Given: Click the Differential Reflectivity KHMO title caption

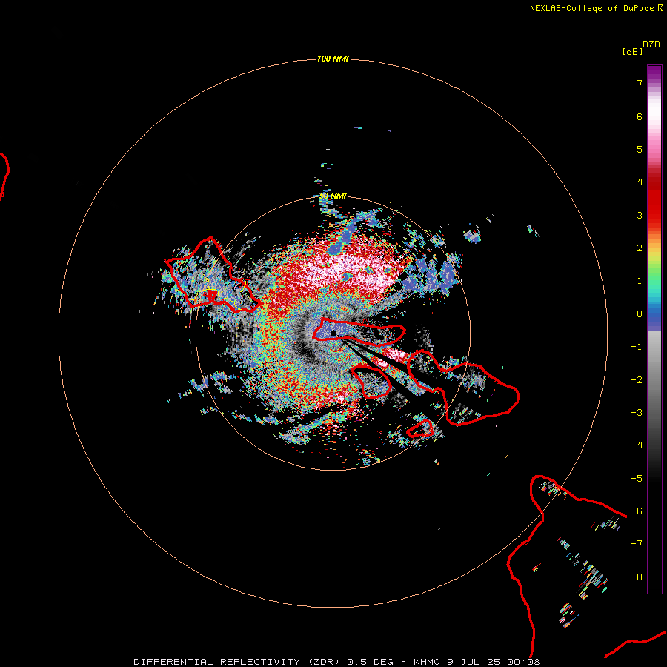Looking at the screenshot, I should (x=336, y=662).
